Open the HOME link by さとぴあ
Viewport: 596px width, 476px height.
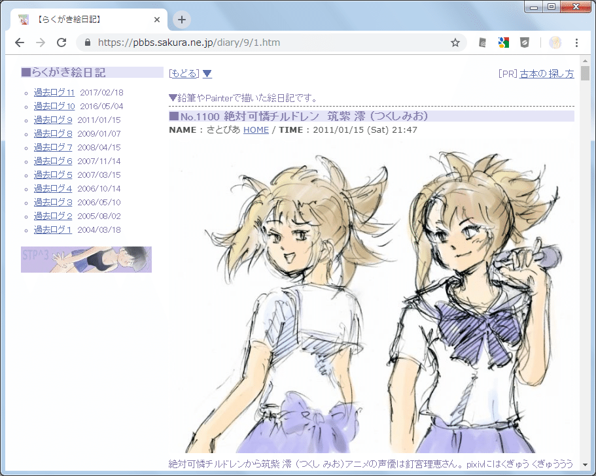coord(256,130)
